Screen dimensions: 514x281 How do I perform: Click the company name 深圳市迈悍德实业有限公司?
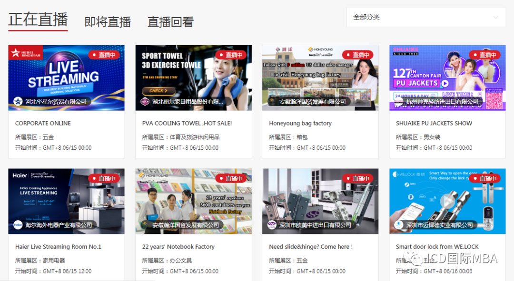click(440, 225)
